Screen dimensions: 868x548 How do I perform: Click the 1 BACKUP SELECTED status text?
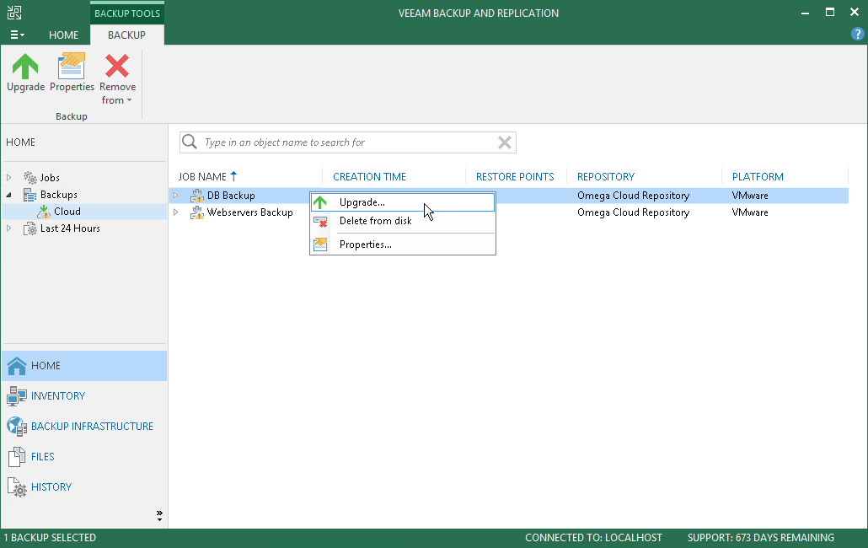click(x=50, y=538)
